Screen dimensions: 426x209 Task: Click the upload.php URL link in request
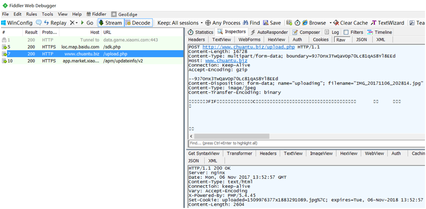249,47
